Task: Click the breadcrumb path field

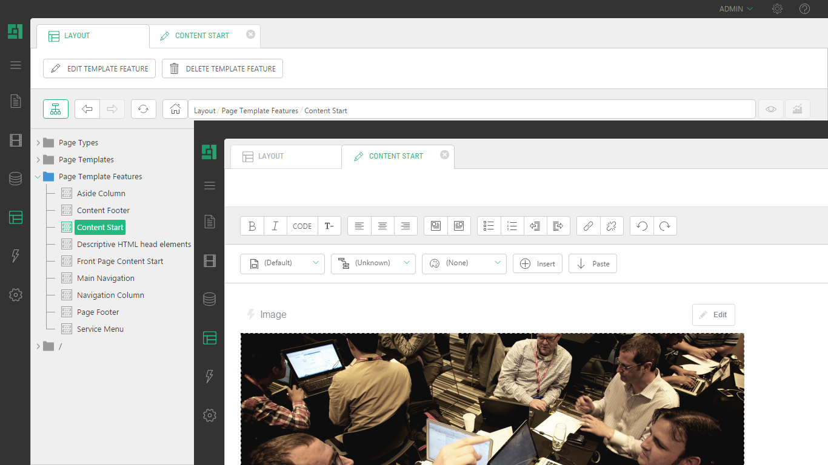Action: pyautogui.click(x=472, y=110)
